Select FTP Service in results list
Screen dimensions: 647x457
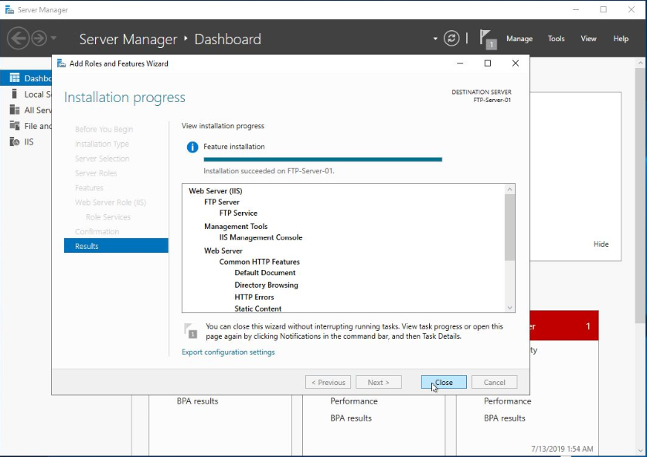(238, 213)
